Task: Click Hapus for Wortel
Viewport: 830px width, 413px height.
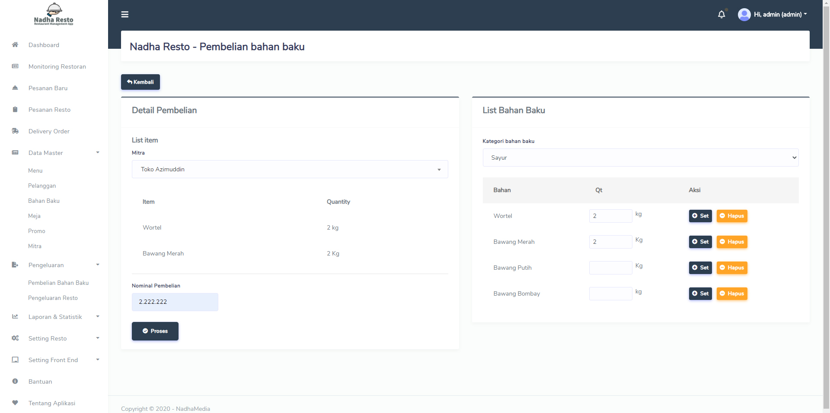Action: coord(732,216)
